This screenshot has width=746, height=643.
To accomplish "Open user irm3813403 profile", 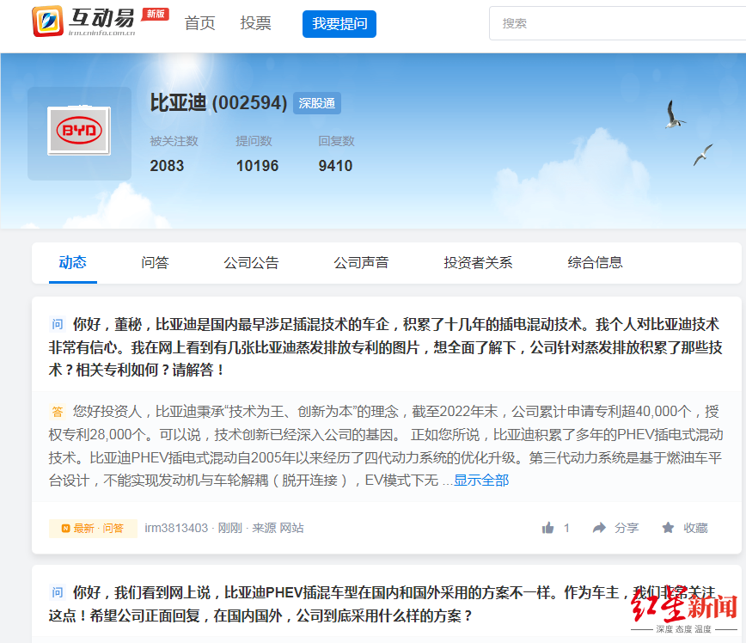I will point(176,529).
